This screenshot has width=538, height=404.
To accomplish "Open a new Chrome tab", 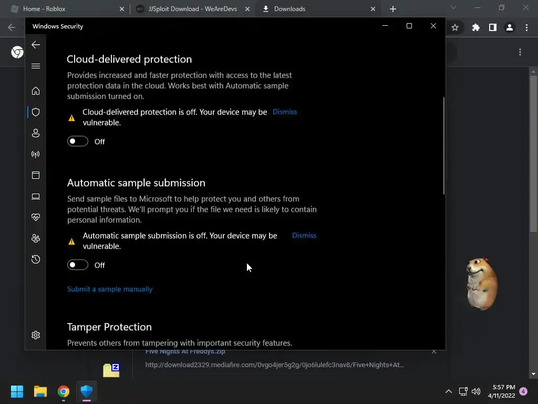I will (393, 9).
